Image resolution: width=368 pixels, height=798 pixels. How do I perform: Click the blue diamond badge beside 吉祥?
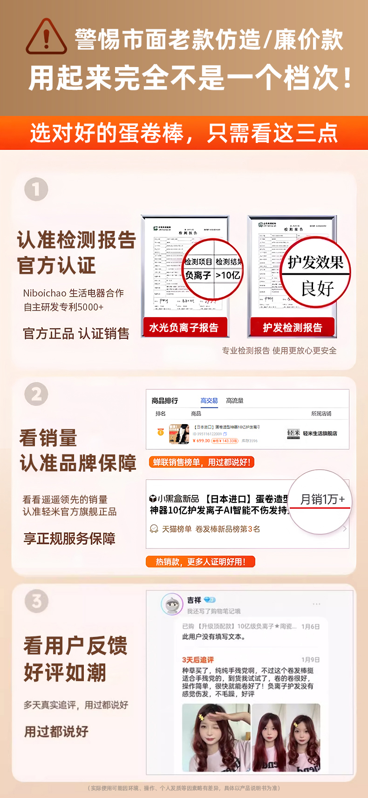[x=209, y=600]
